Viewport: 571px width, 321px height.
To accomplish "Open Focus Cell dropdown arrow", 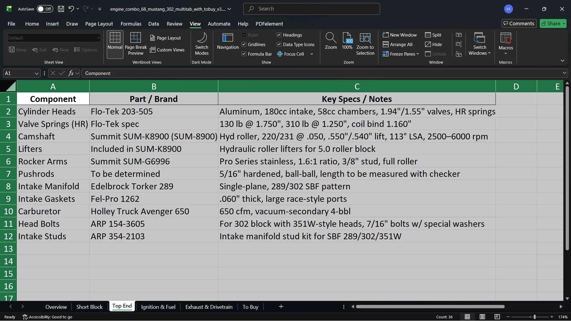I will (312, 54).
